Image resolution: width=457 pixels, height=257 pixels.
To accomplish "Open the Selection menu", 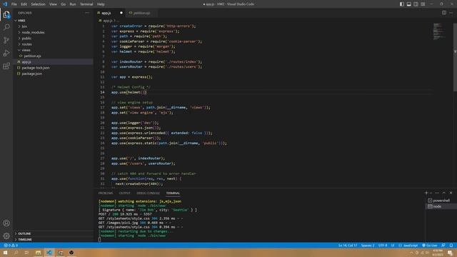I will [38, 4].
